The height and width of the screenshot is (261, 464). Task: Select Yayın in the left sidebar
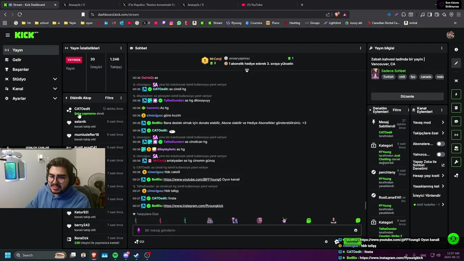(x=31, y=50)
